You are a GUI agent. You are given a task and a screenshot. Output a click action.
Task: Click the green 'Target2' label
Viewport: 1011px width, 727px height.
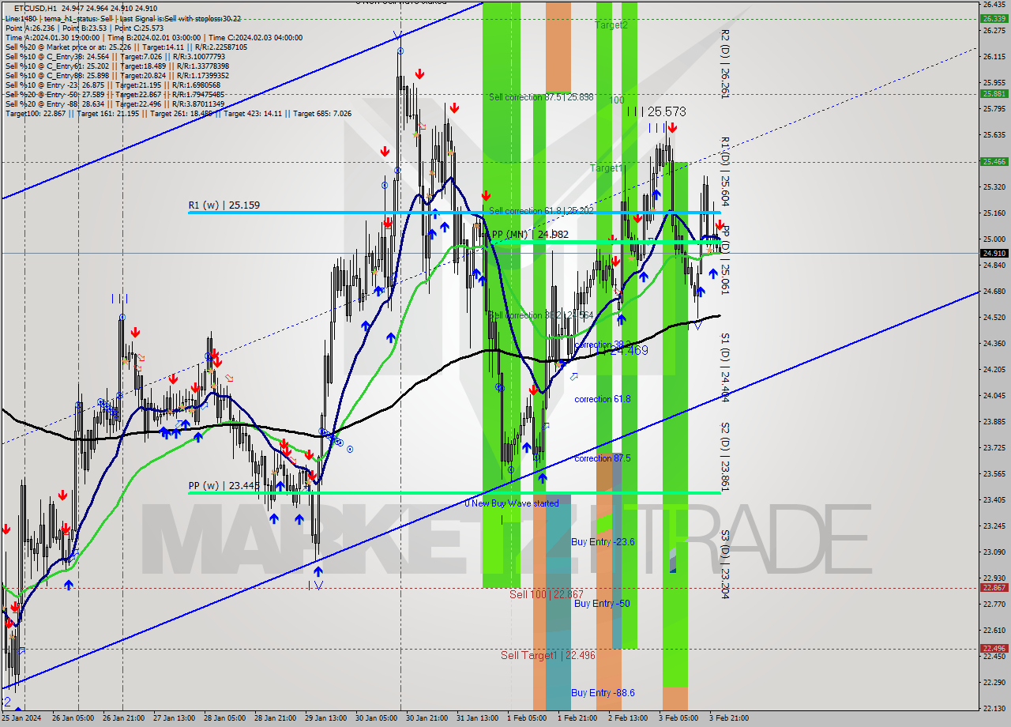coord(611,25)
